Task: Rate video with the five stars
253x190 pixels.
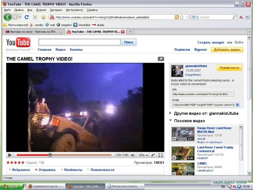Action: tap(15, 163)
